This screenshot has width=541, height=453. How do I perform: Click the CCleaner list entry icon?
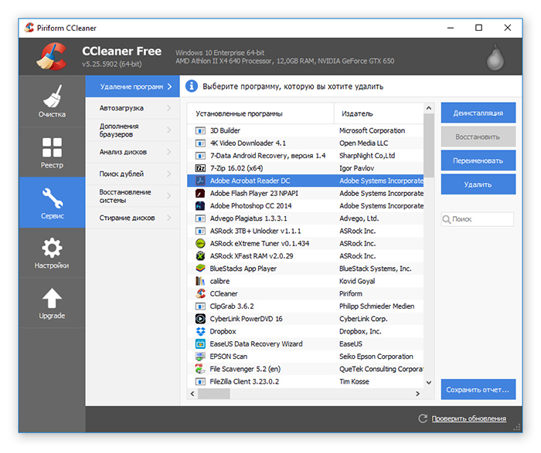pyautogui.click(x=200, y=293)
